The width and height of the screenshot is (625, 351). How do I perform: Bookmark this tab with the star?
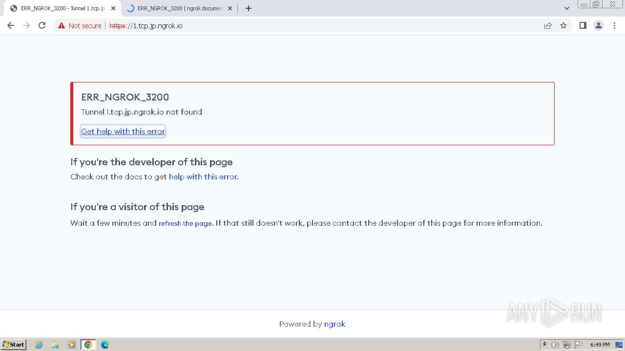[x=563, y=25]
